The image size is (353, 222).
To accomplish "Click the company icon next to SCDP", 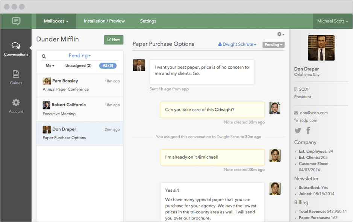I will point(295,89).
